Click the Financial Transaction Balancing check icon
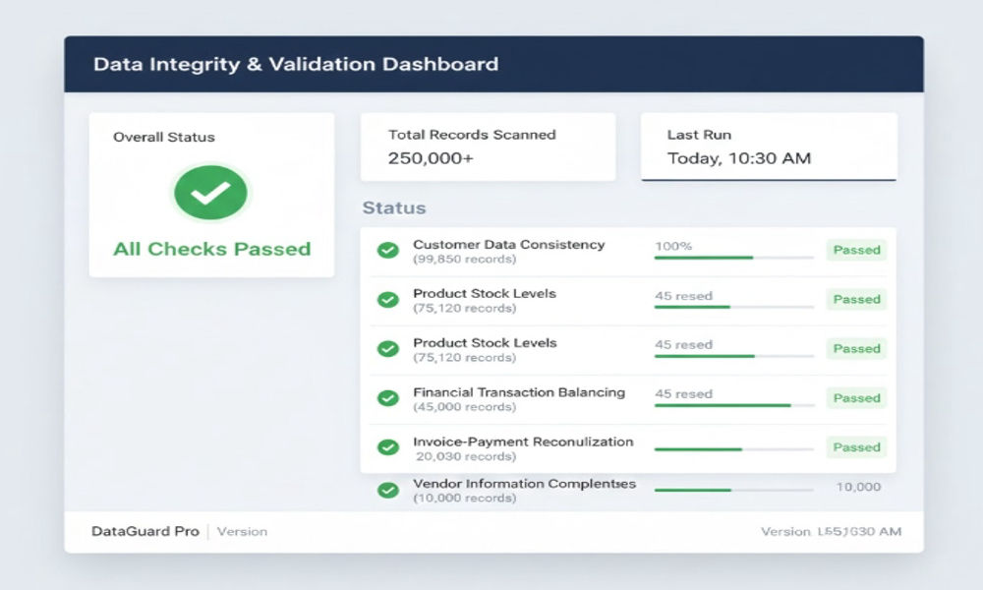 click(386, 398)
